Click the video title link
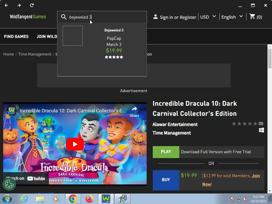272x204 pixels. pos(72,111)
